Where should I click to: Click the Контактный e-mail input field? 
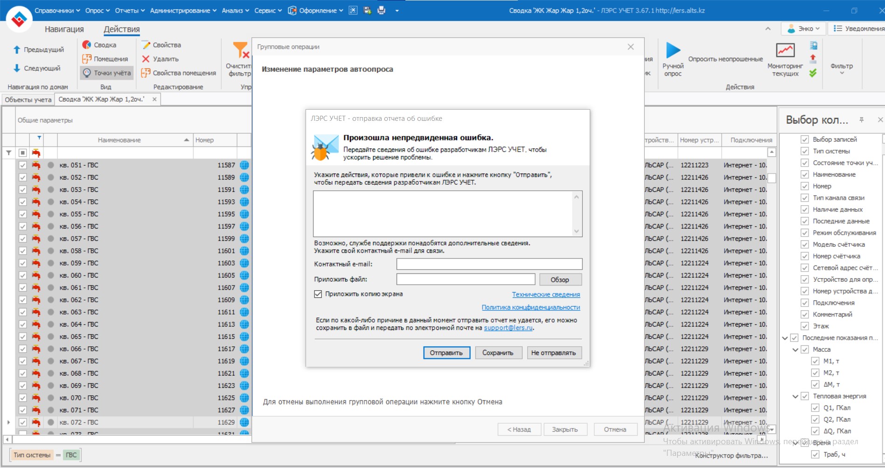tap(489, 264)
